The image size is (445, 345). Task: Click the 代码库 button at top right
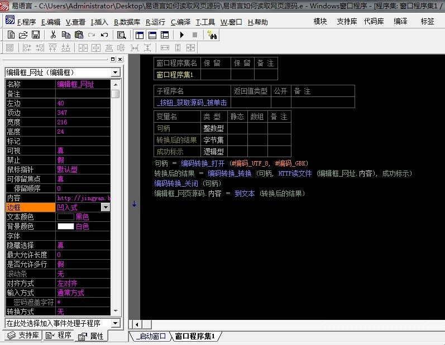(x=373, y=21)
